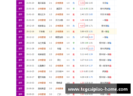Click home team 奥格斯堡
133x96 pixels.
(x=42, y=89)
